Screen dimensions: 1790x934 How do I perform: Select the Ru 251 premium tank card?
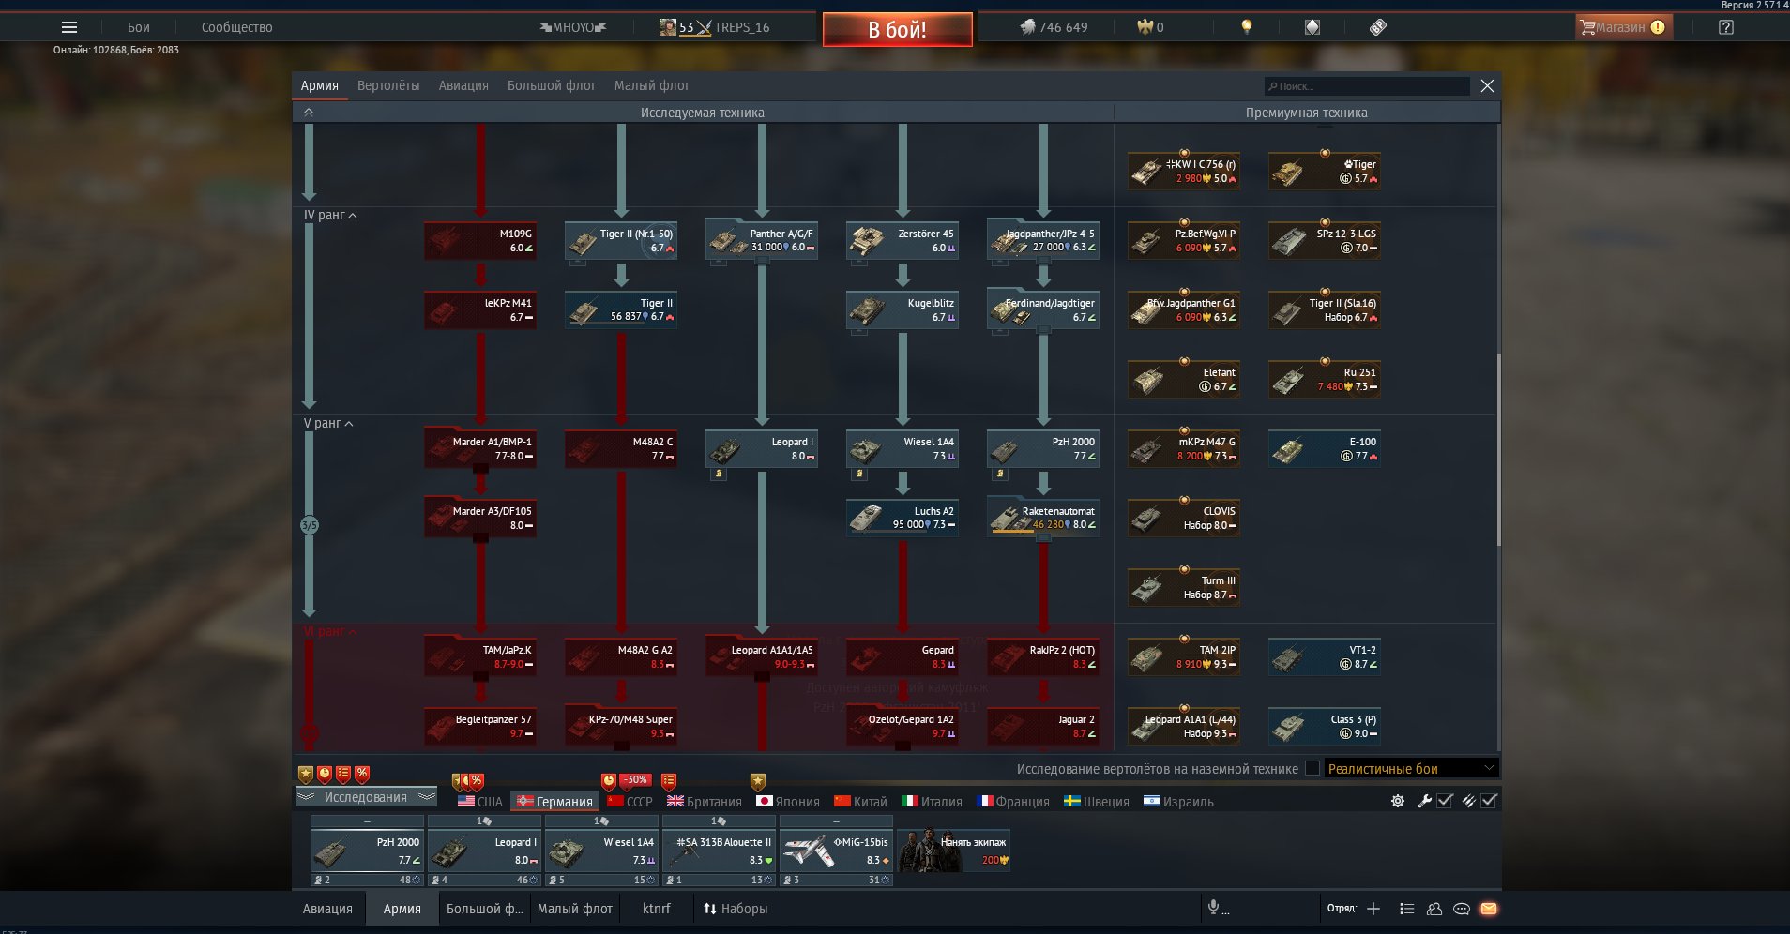tap(1324, 380)
